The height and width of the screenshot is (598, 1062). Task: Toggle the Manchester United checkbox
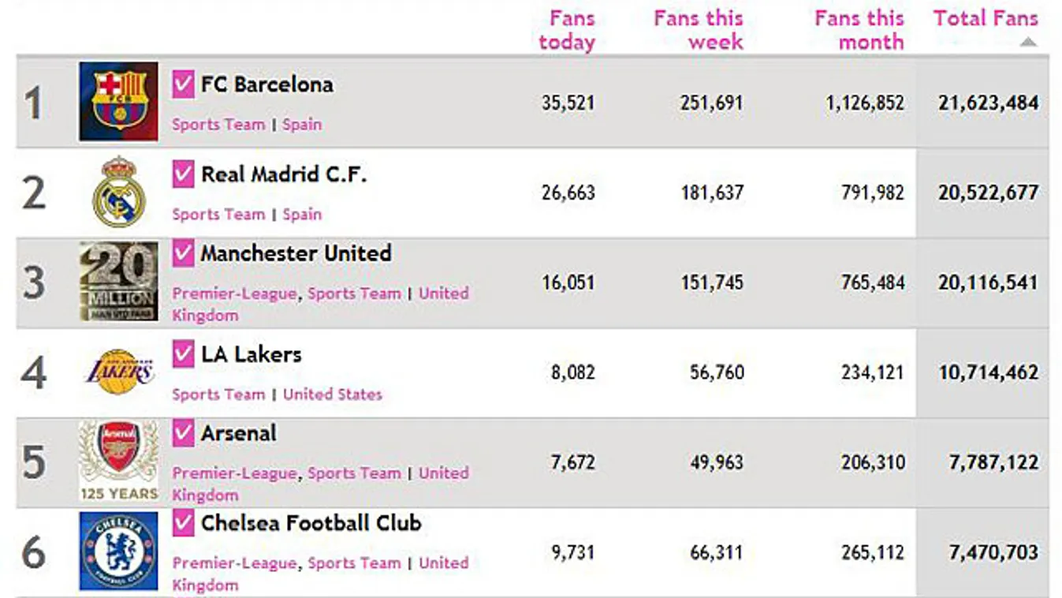tap(183, 253)
